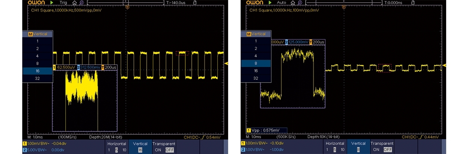Set Horizontal magnification to 1 in right scope

point(327,149)
